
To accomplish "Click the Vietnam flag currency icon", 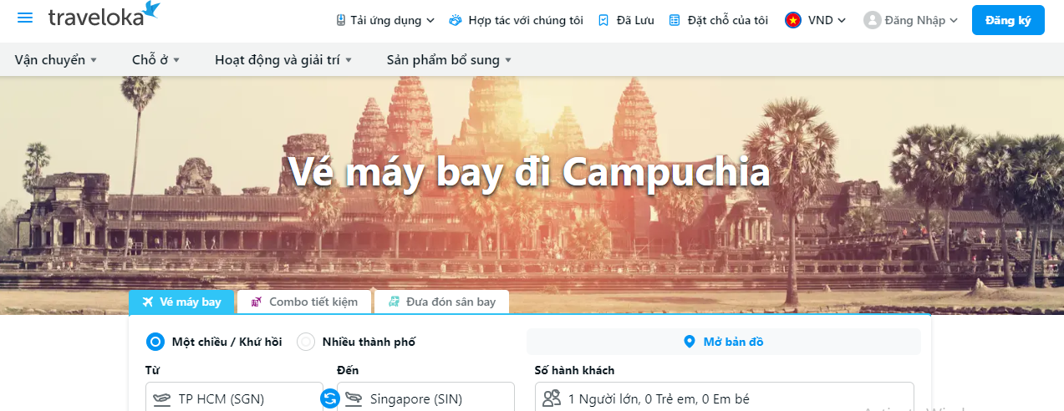I will pos(793,20).
